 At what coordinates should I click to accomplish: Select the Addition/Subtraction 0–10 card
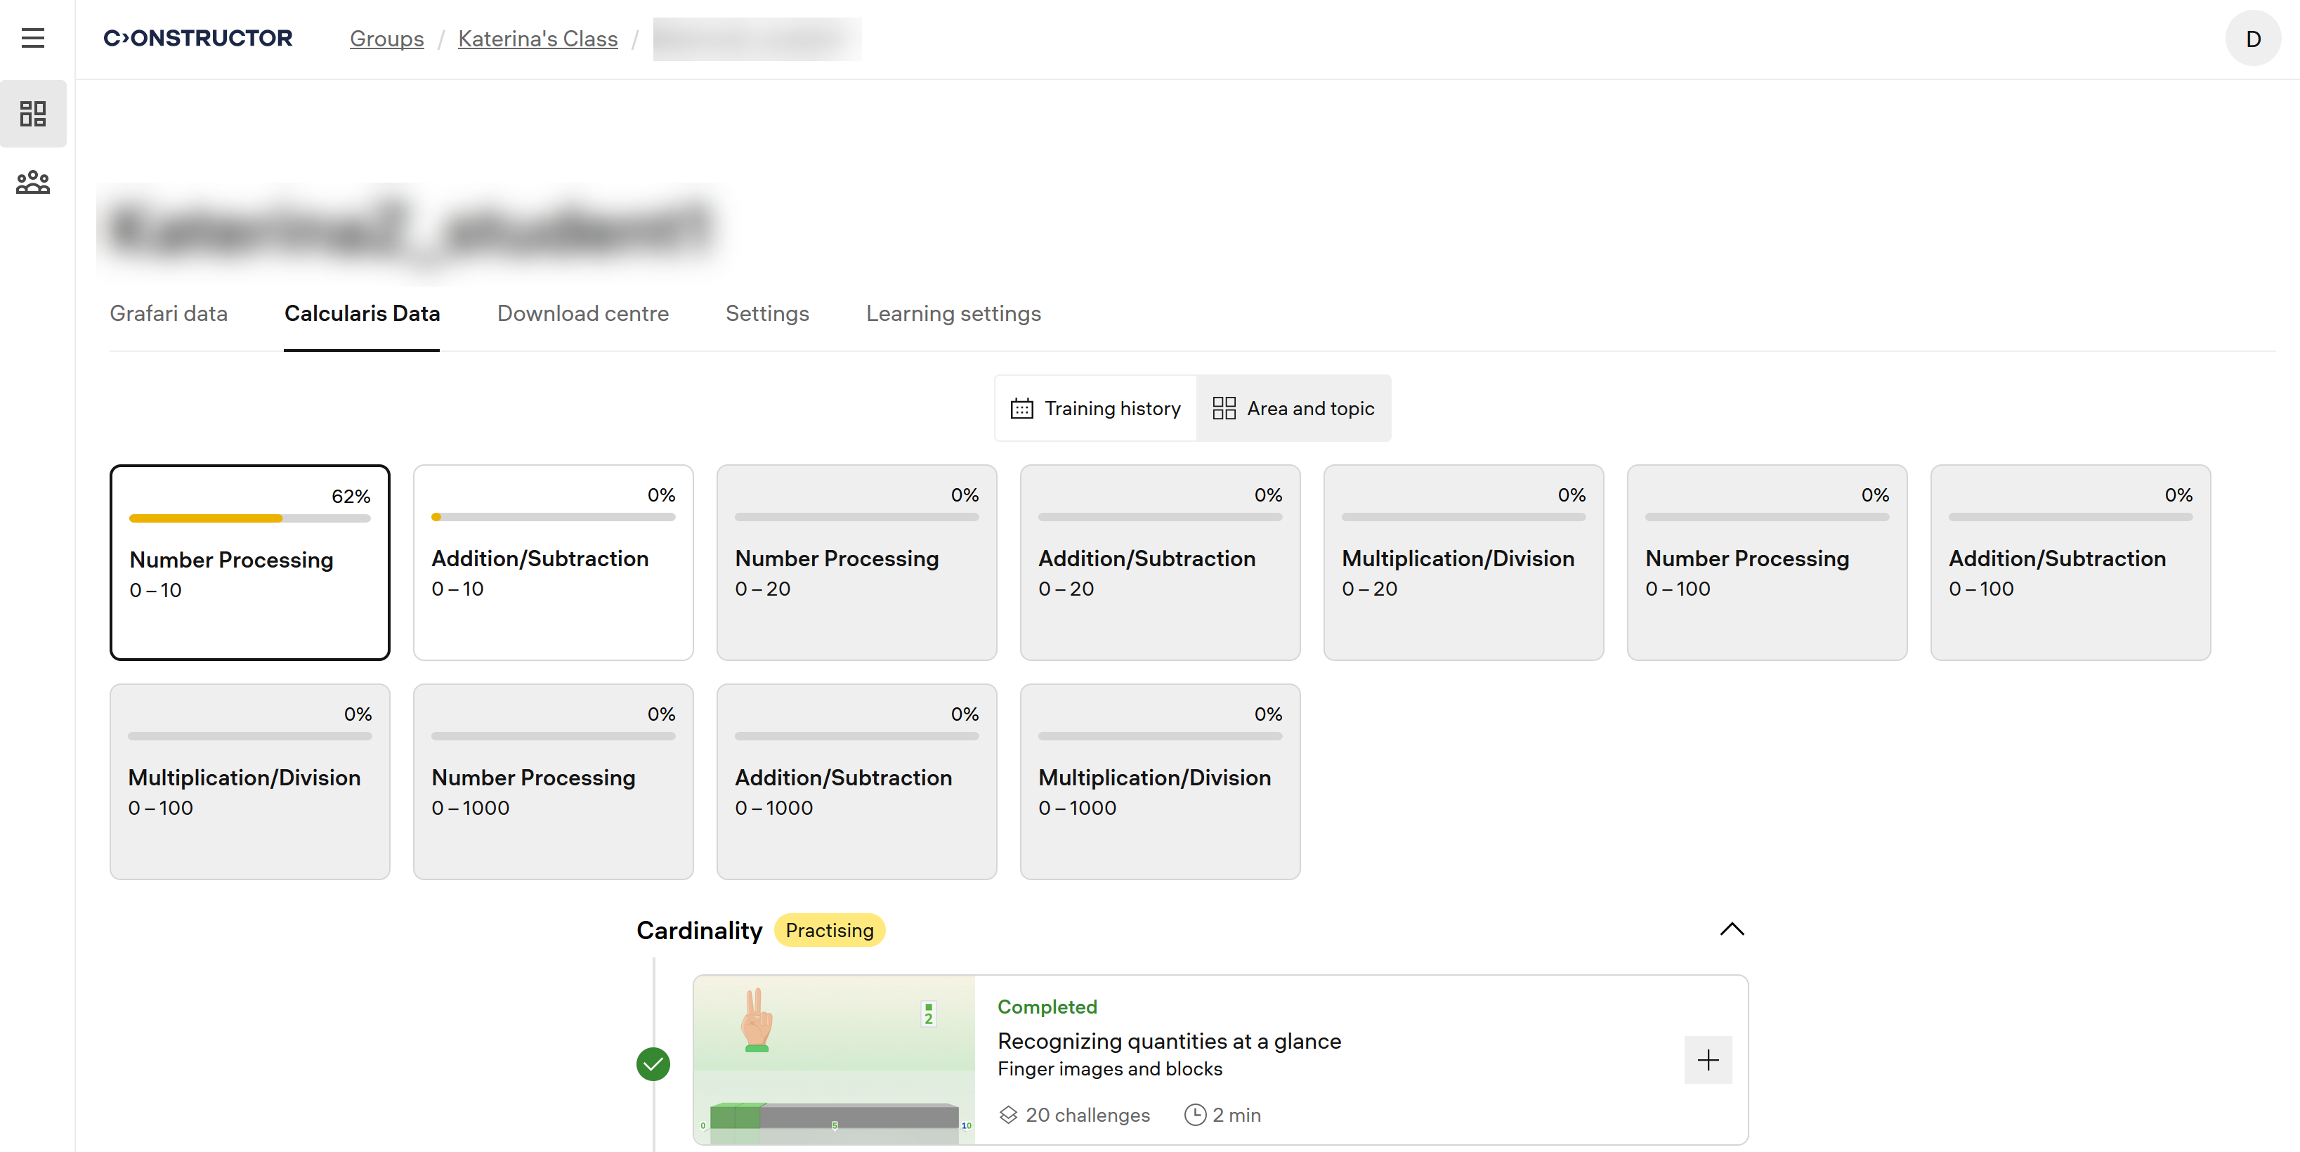553,563
